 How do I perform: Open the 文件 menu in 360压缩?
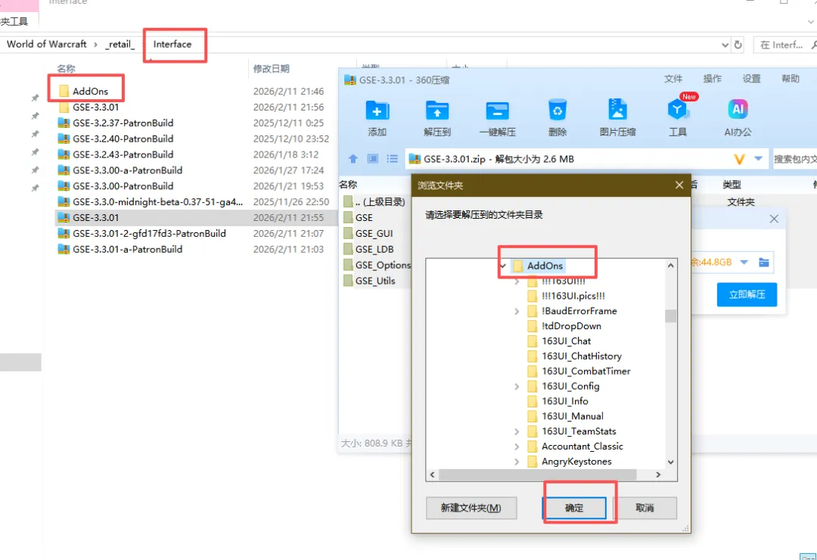click(x=673, y=79)
